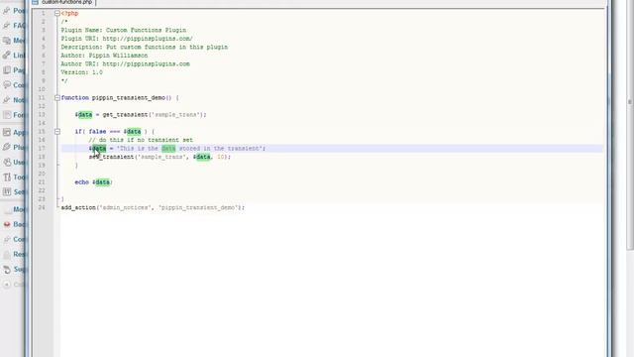Click the 'Mo' sidebar item icon

(7, 209)
